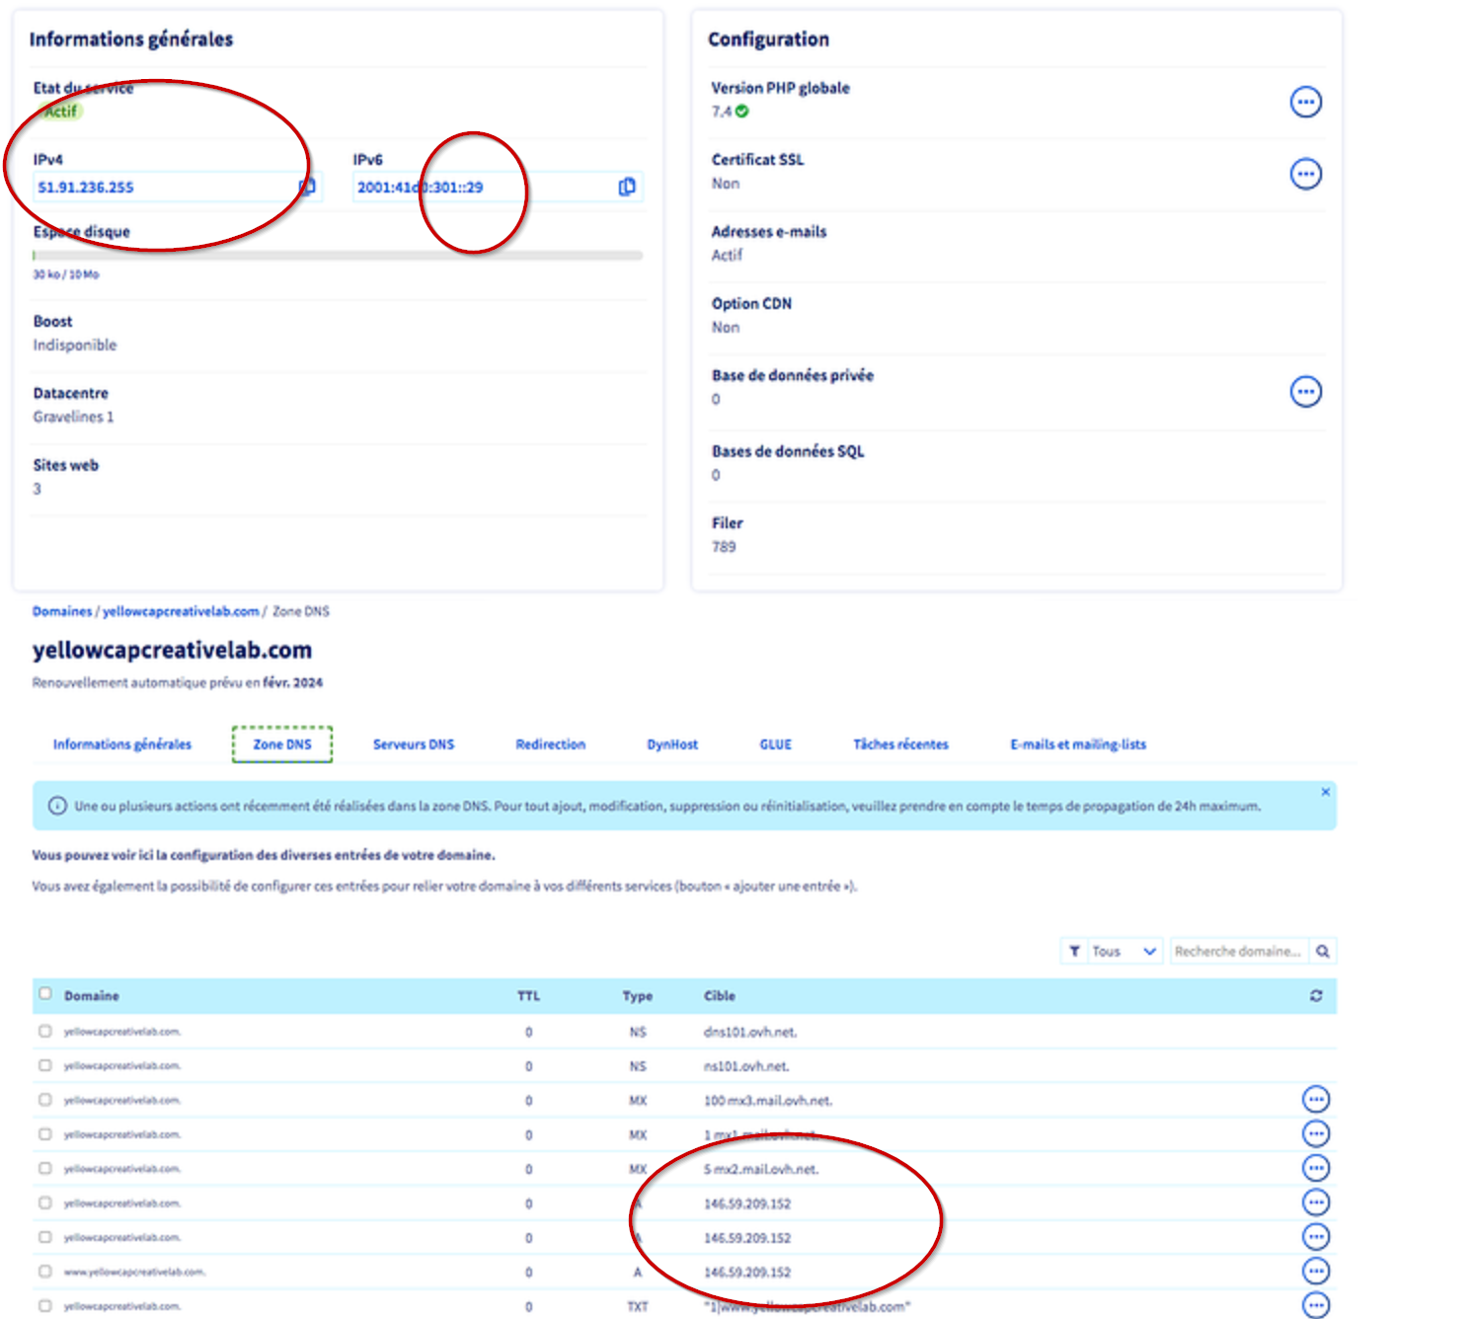Copy the IPv4 address to clipboard
1476x1319 pixels.
pos(307,187)
